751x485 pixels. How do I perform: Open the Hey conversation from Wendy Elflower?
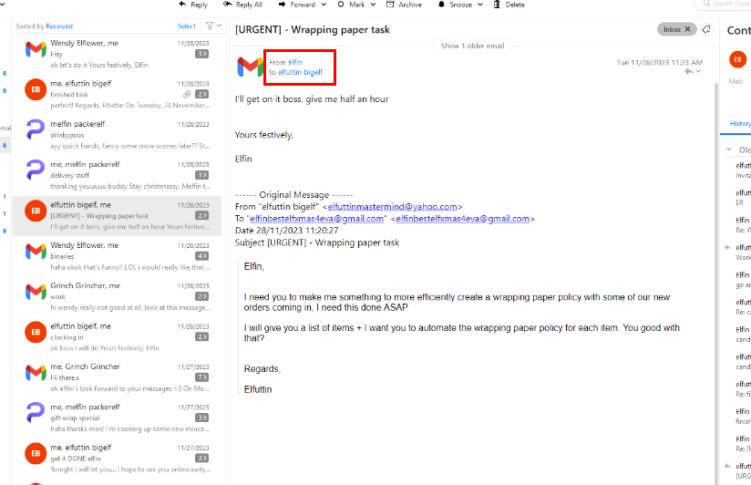(117, 54)
